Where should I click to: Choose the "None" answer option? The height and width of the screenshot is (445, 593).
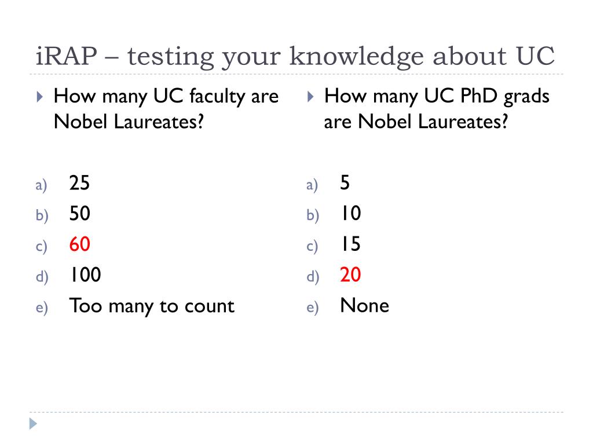[x=365, y=305]
